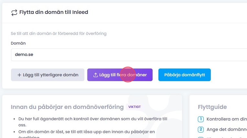The image size is (247, 138).
Task: Click the step 2 number badge in Flyttguide
Action: pyautogui.click(x=201, y=130)
